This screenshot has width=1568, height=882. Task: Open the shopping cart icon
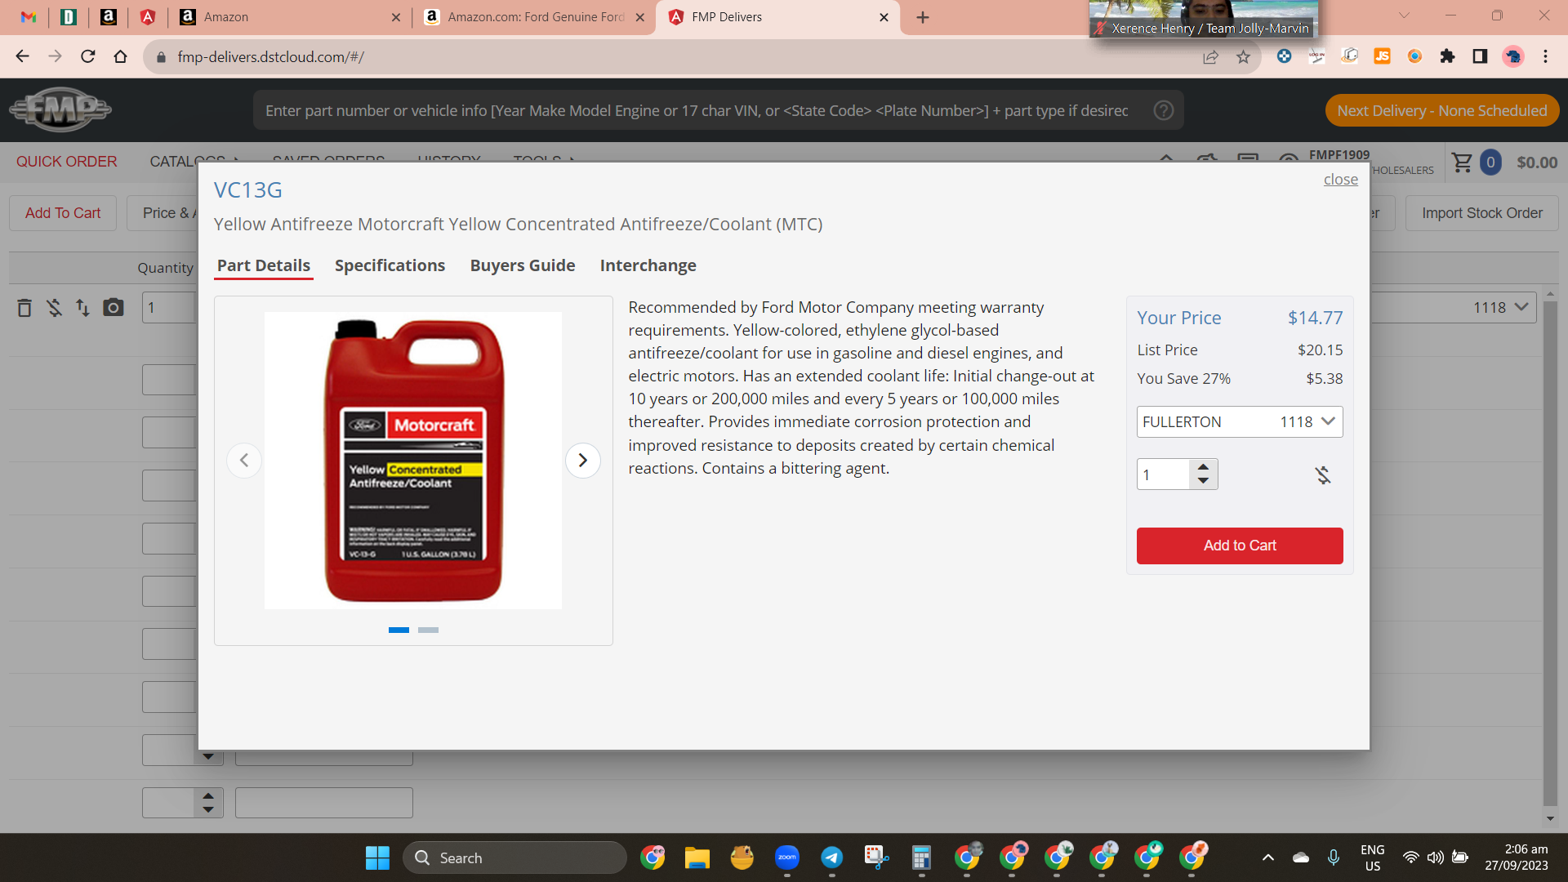click(1462, 162)
